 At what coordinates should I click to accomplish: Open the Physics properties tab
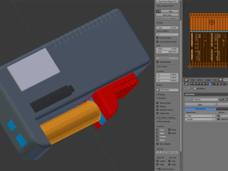226,84
